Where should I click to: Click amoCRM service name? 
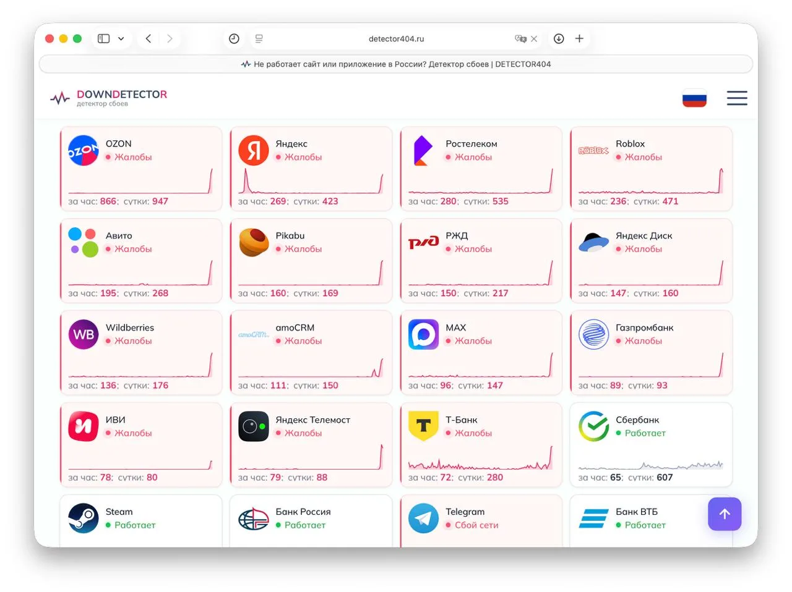295,328
